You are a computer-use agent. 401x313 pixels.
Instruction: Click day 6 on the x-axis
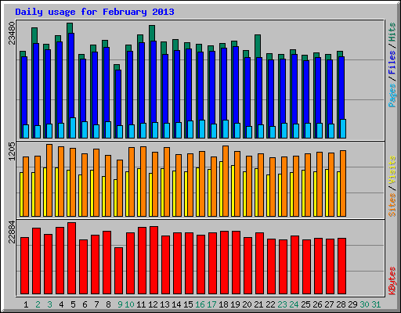point(85,304)
